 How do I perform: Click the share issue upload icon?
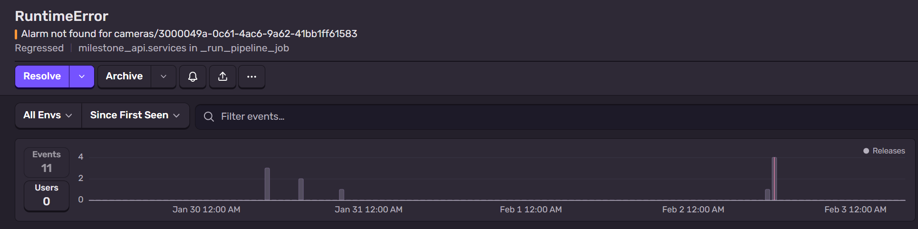(222, 76)
